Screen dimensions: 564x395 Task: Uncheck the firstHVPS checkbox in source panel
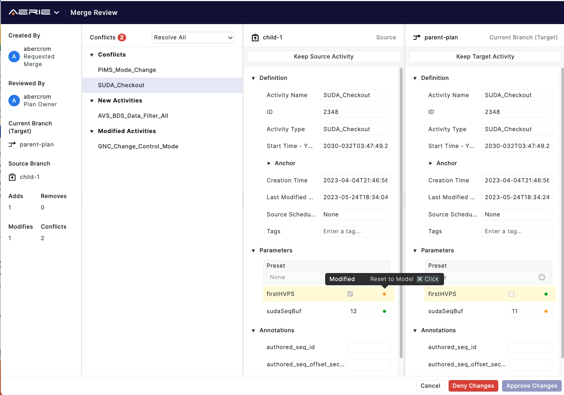point(350,294)
